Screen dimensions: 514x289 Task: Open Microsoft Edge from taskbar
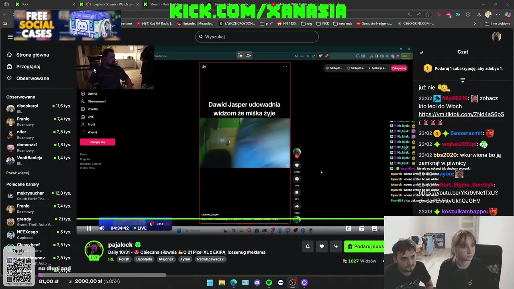234,283
